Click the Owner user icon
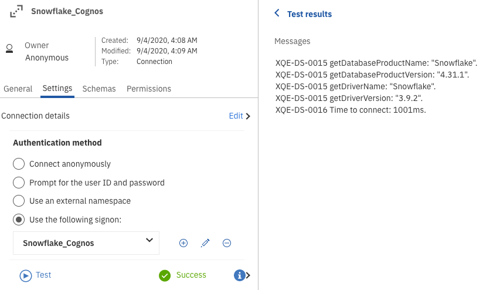The width and height of the screenshot is (483, 290). point(9,49)
